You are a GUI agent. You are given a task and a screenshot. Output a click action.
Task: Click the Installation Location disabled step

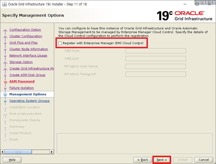tap(25, 107)
